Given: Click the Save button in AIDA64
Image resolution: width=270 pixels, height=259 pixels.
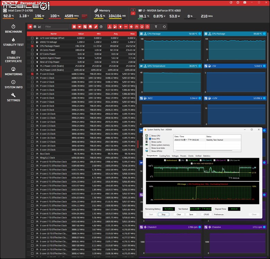Looking at the screenshot, I should 191,214.
